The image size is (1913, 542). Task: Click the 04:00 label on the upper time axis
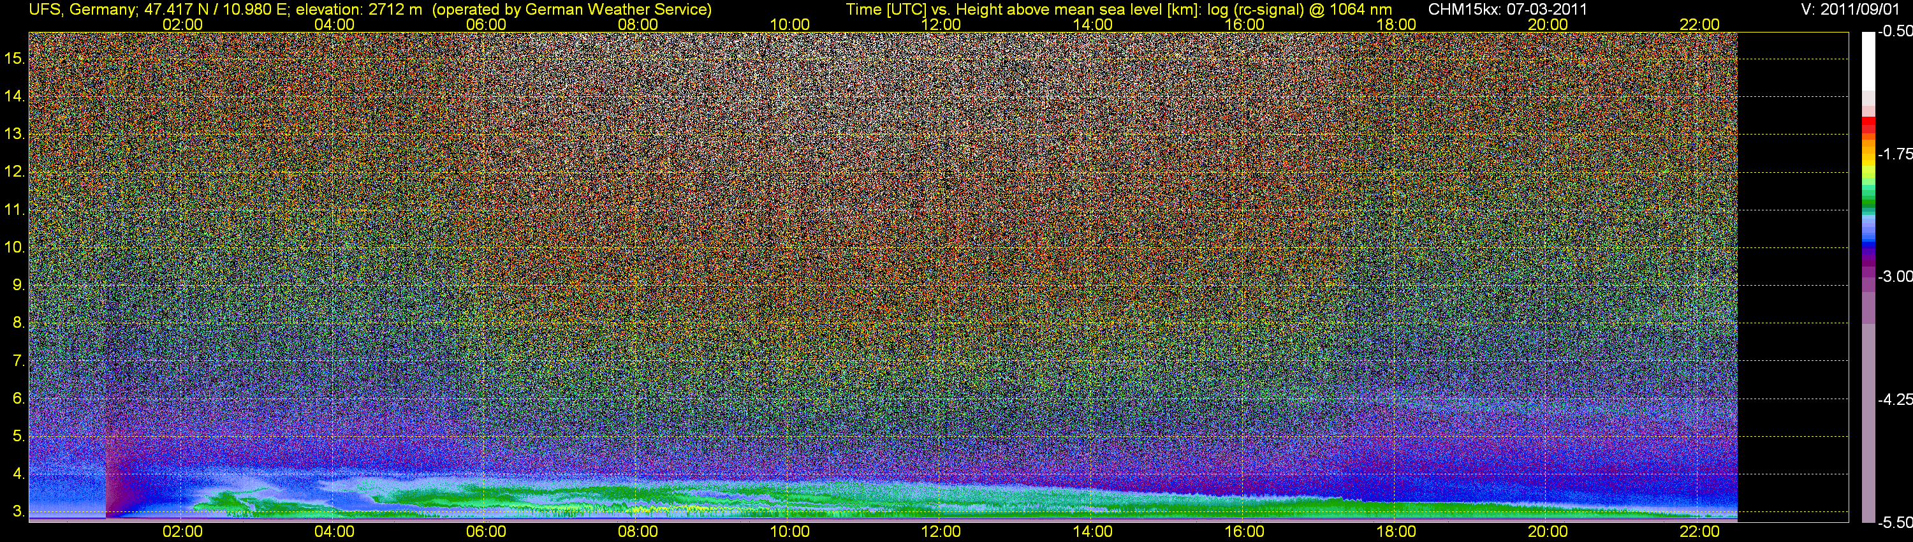click(x=334, y=24)
